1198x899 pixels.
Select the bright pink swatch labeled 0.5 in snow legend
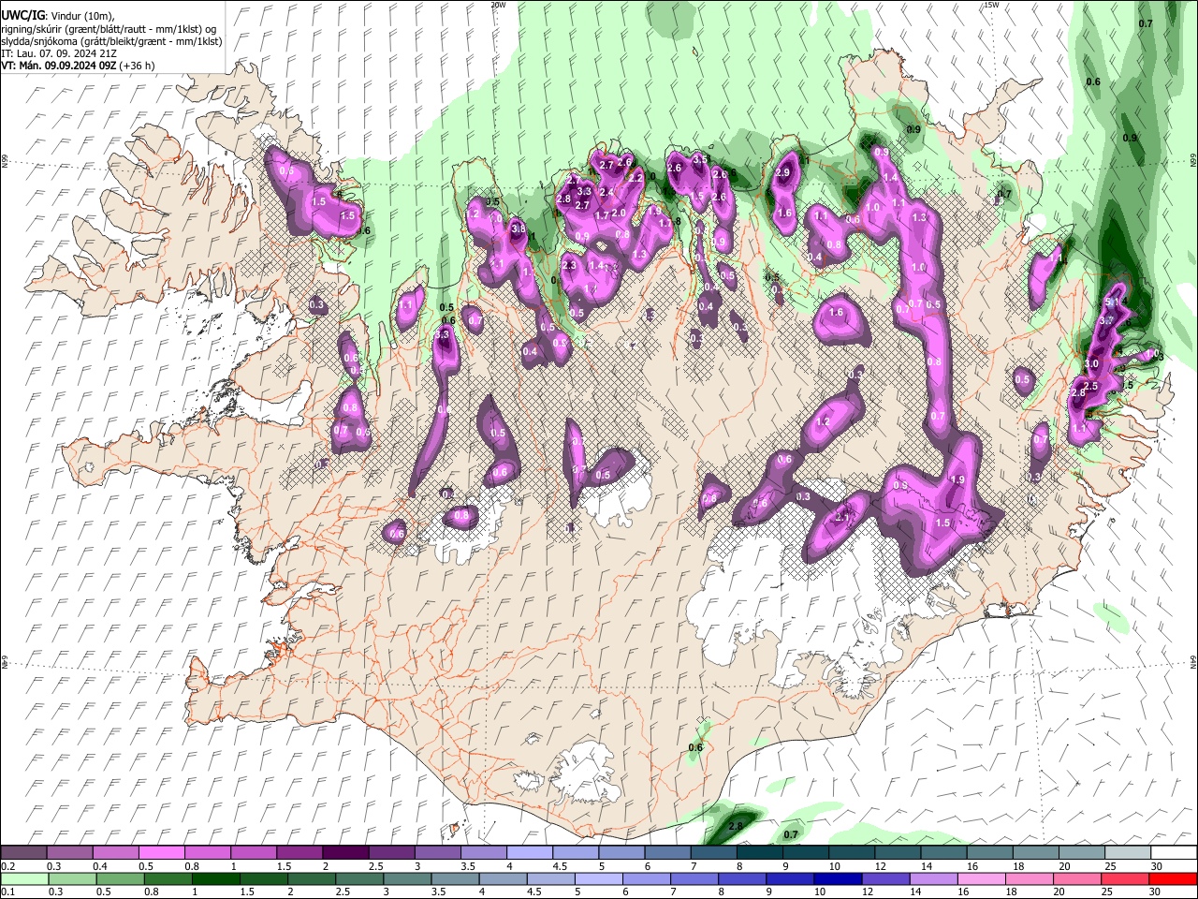tap(161, 853)
